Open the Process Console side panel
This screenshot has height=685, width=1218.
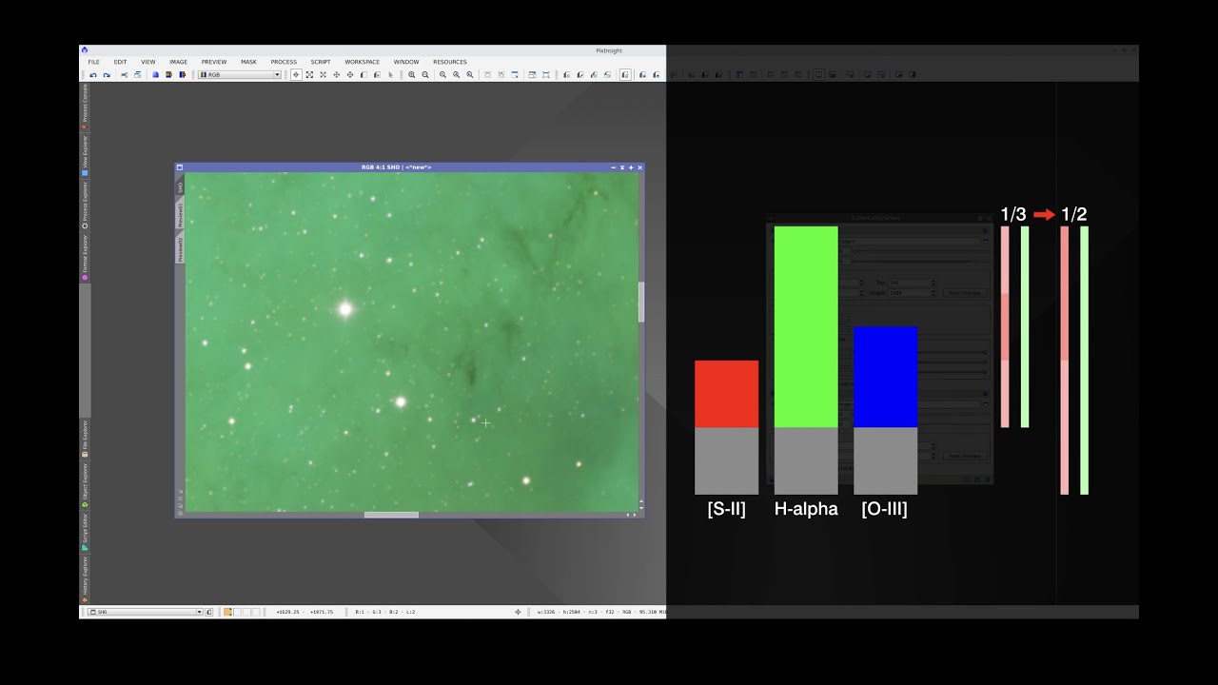click(x=85, y=106)
